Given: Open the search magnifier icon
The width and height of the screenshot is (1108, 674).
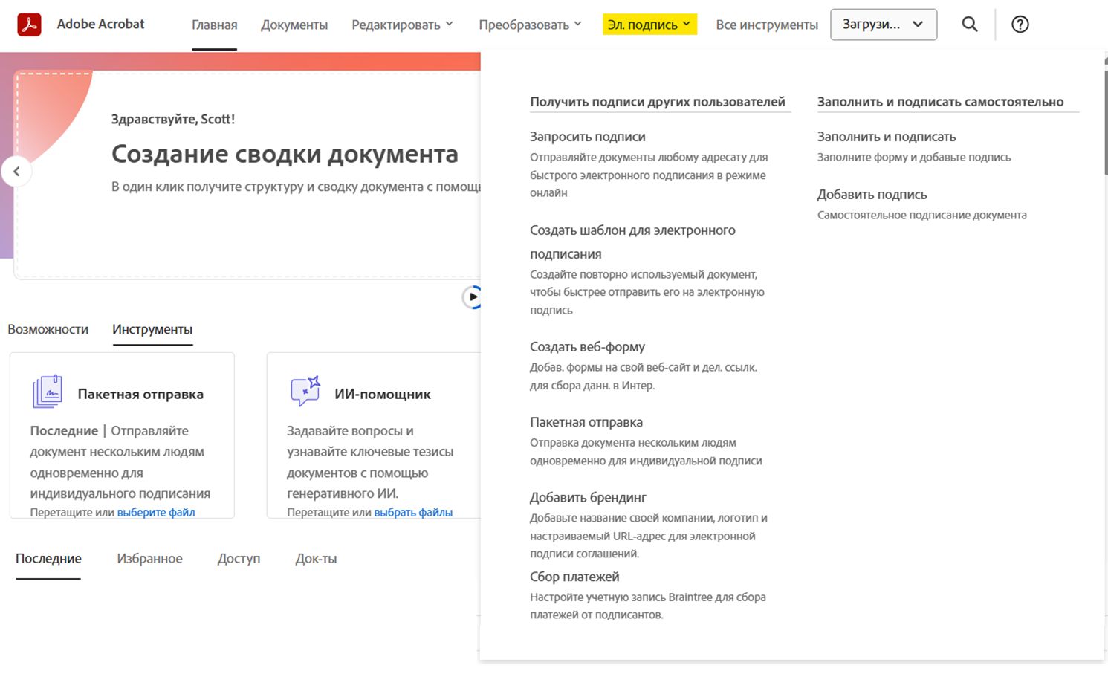Looking at the screenshot, I should point(970,24).
